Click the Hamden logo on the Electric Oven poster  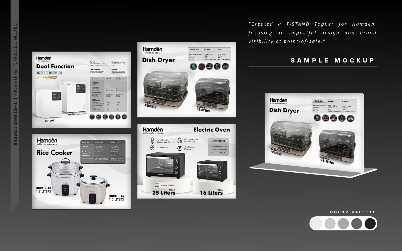point(153,131)
